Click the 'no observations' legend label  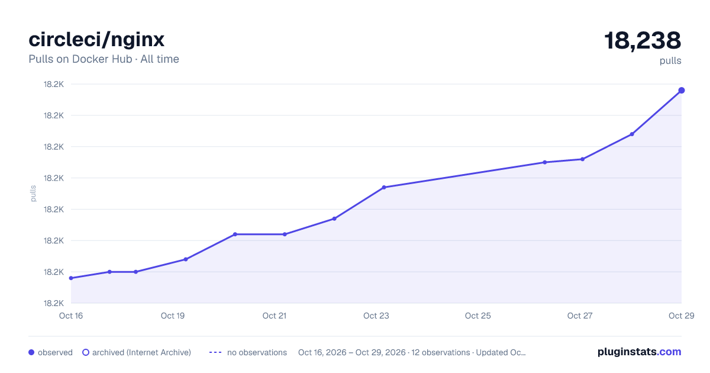(x=257, y=352)
